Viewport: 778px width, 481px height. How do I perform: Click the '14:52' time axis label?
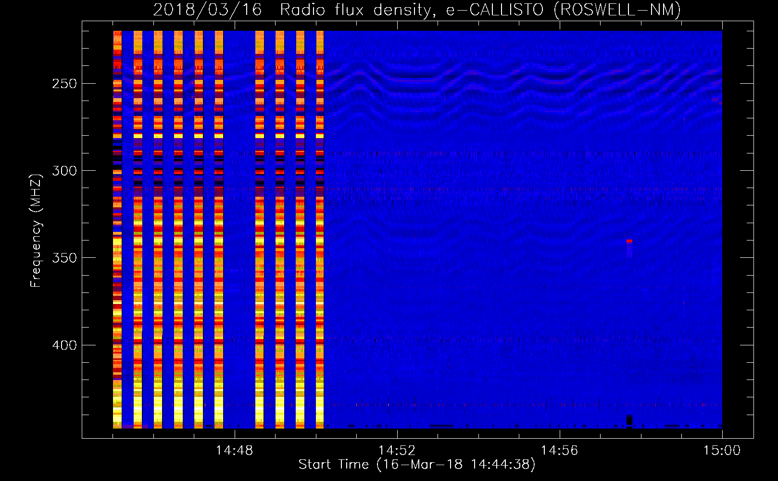[397, 451]
